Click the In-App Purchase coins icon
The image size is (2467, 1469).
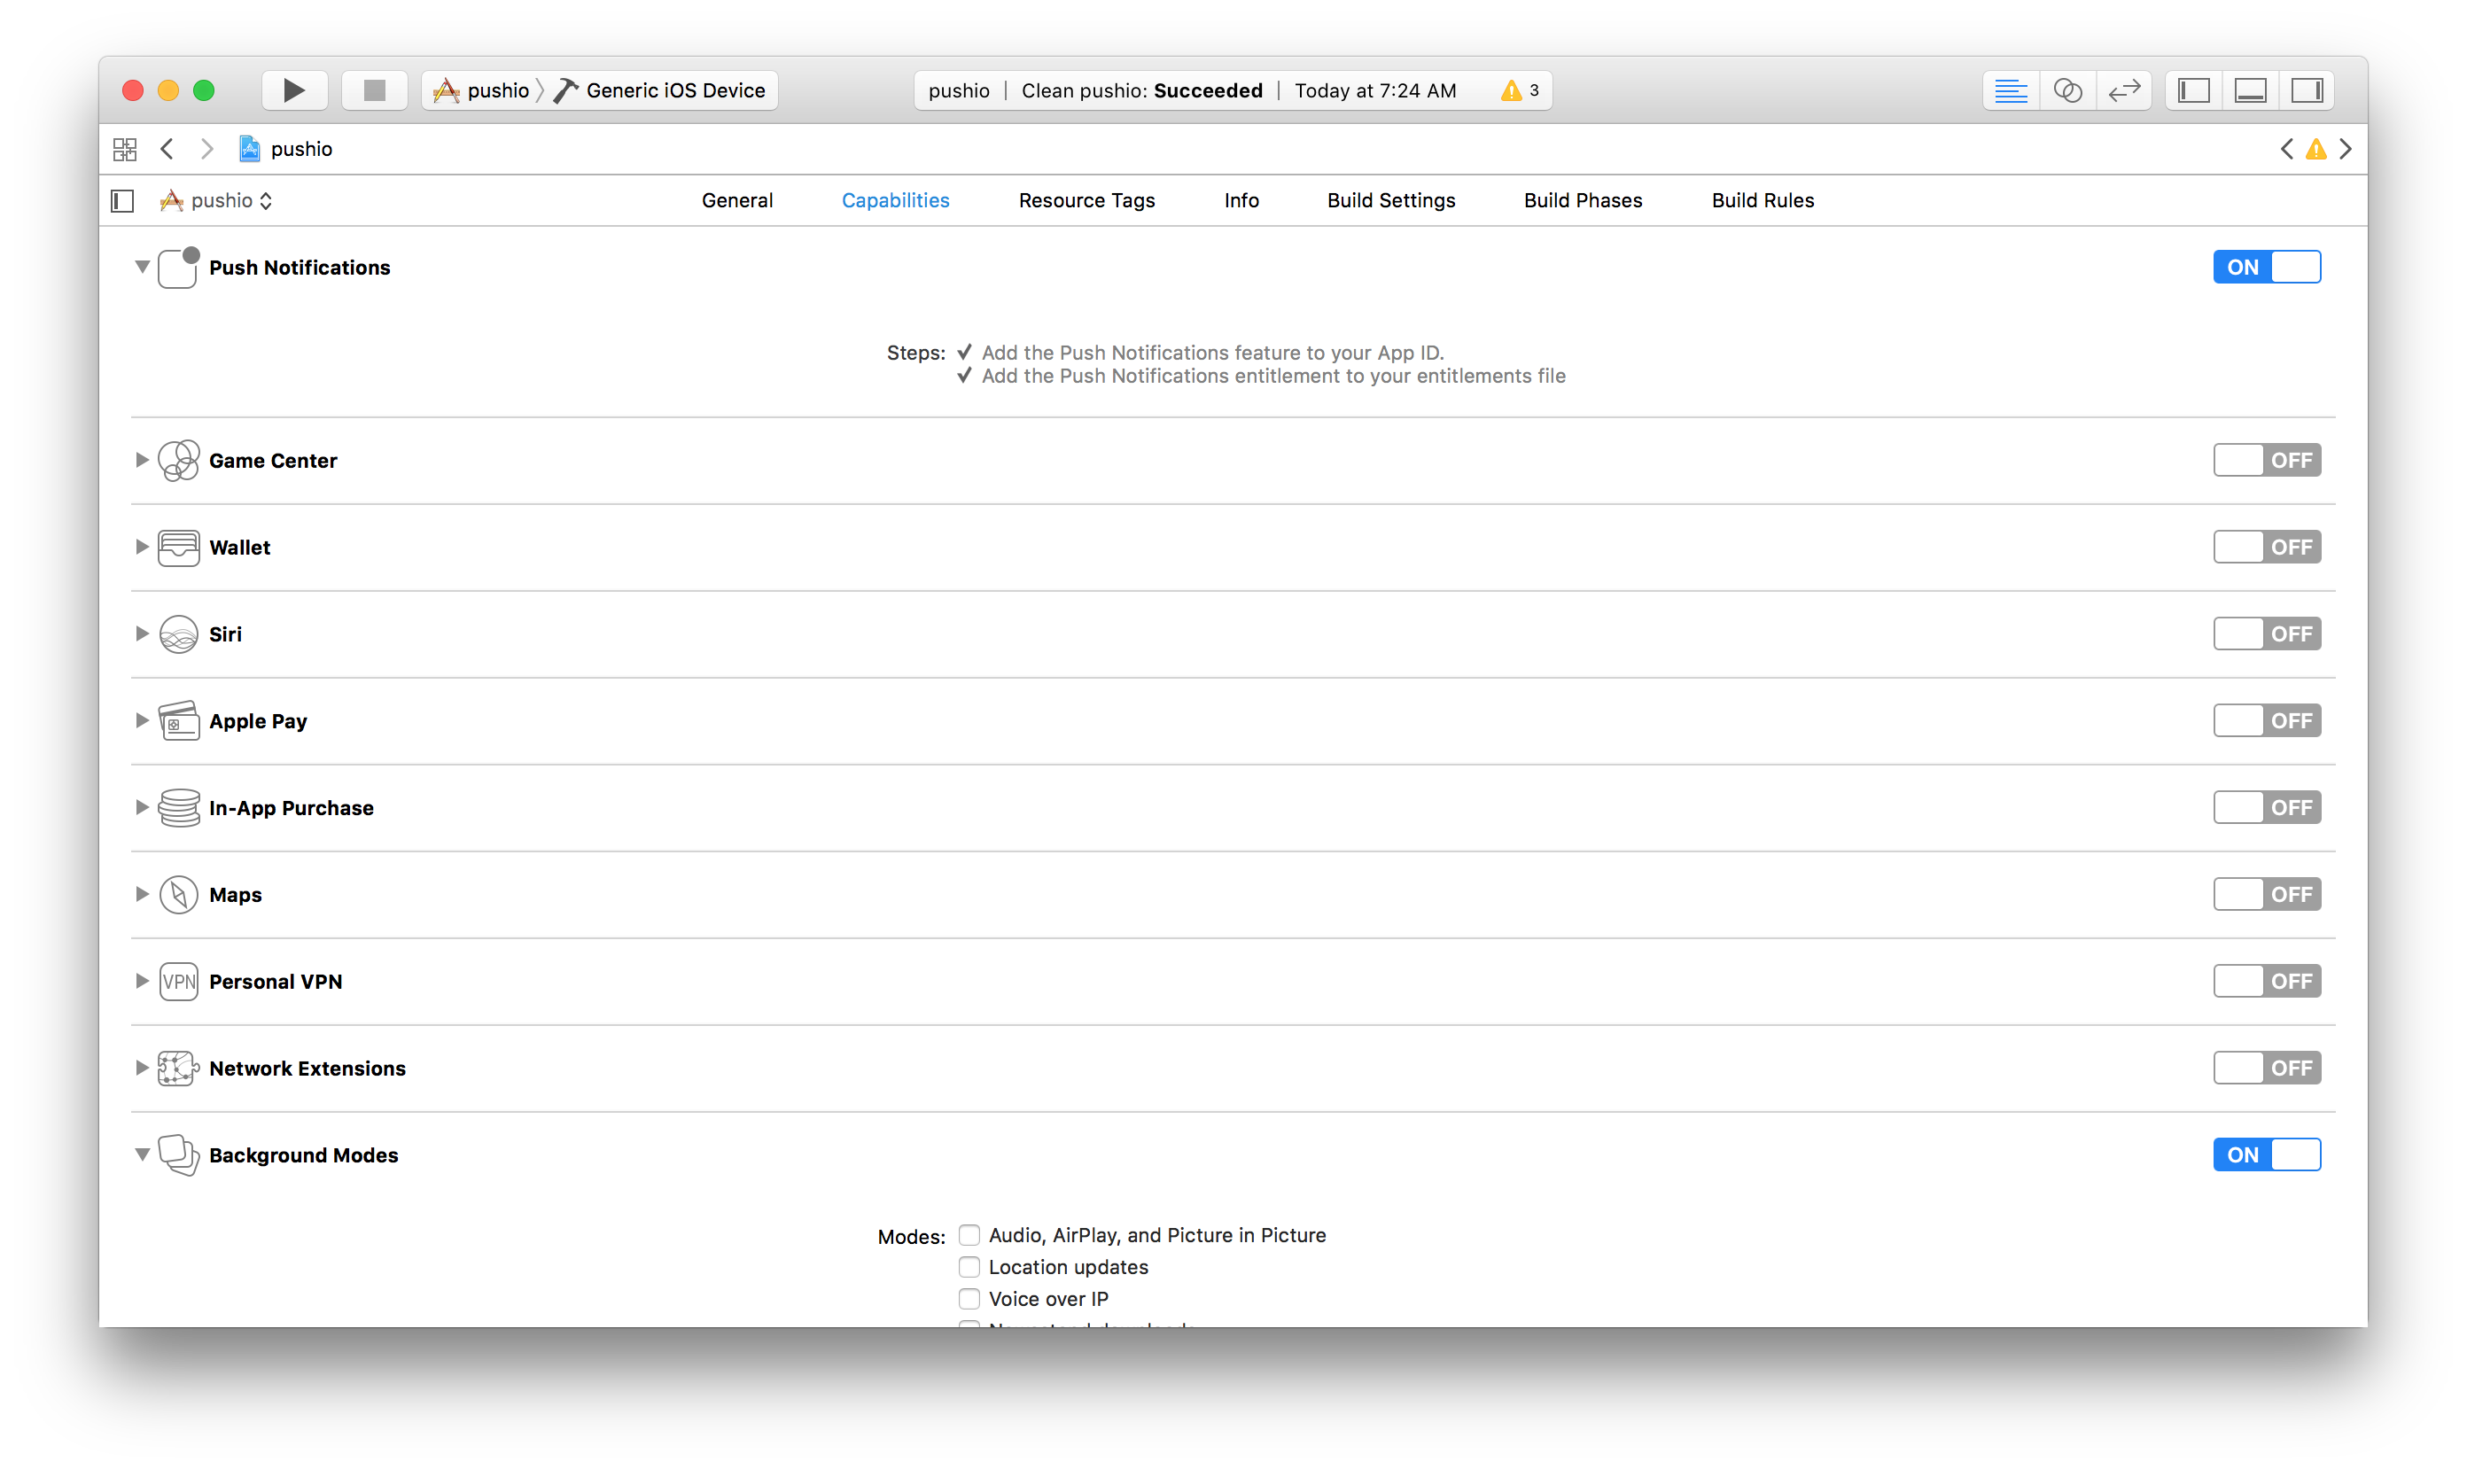179,808
